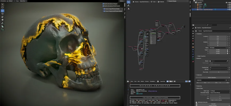Collapse the Relations panel

198,58
